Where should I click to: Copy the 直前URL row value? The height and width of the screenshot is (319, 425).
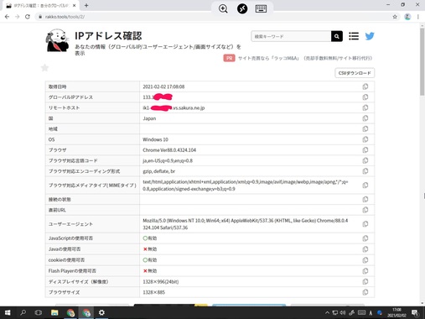365,210
